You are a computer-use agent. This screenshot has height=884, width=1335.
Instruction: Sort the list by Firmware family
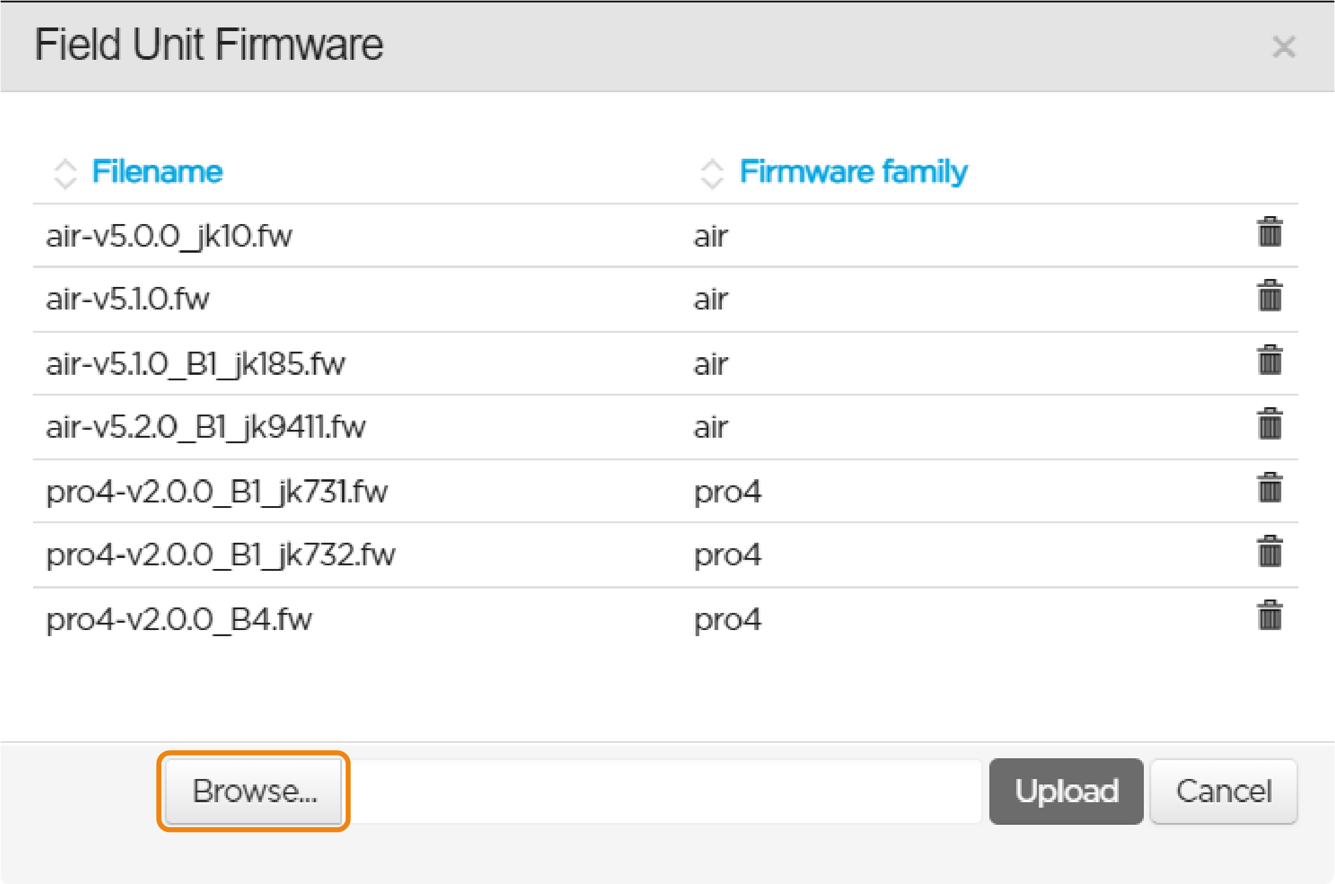[x=853, y=172]
